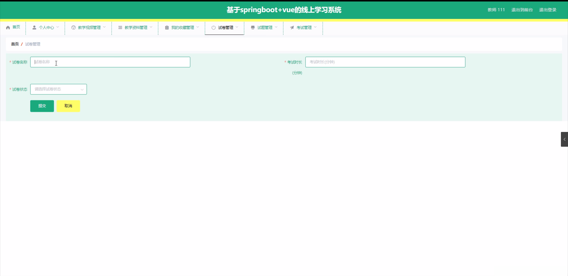Open the 试卷管理 menu

225,27
